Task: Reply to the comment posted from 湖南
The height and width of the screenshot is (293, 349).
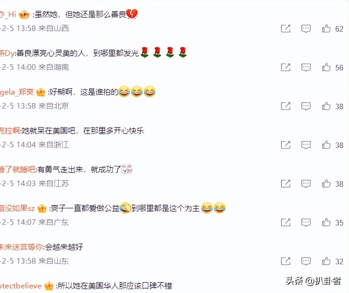Action: [306, 68]
